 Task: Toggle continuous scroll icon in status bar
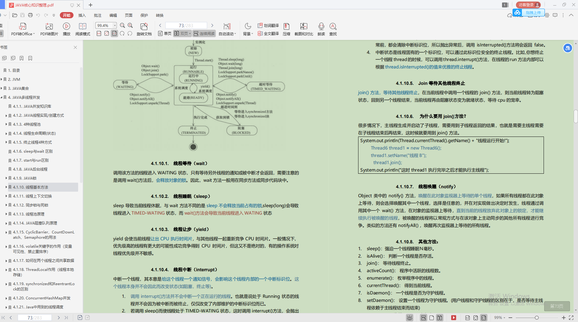(423, 318)
